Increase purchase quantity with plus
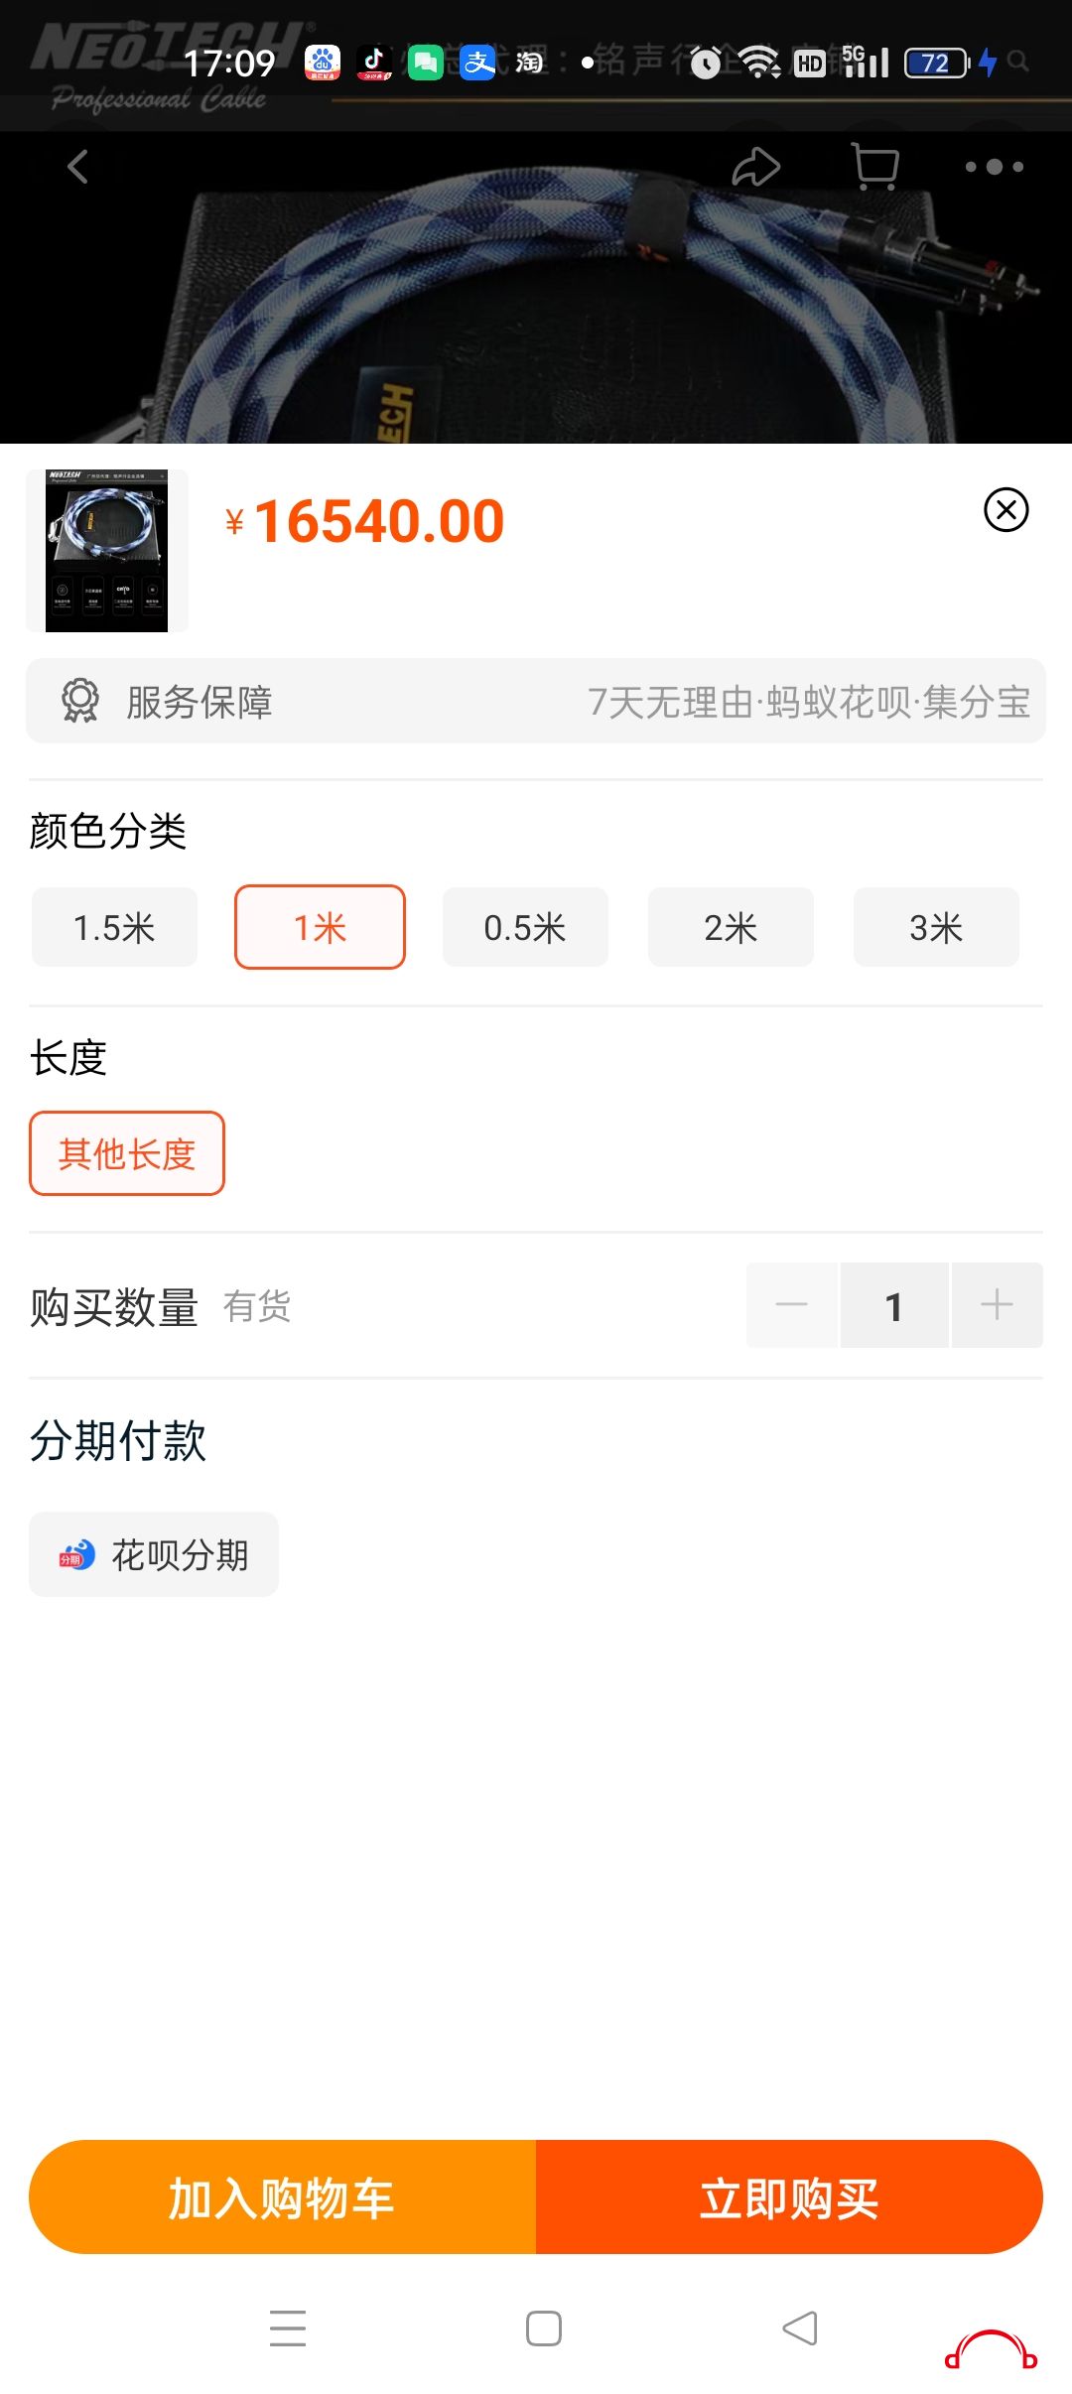 (997, 1305)
